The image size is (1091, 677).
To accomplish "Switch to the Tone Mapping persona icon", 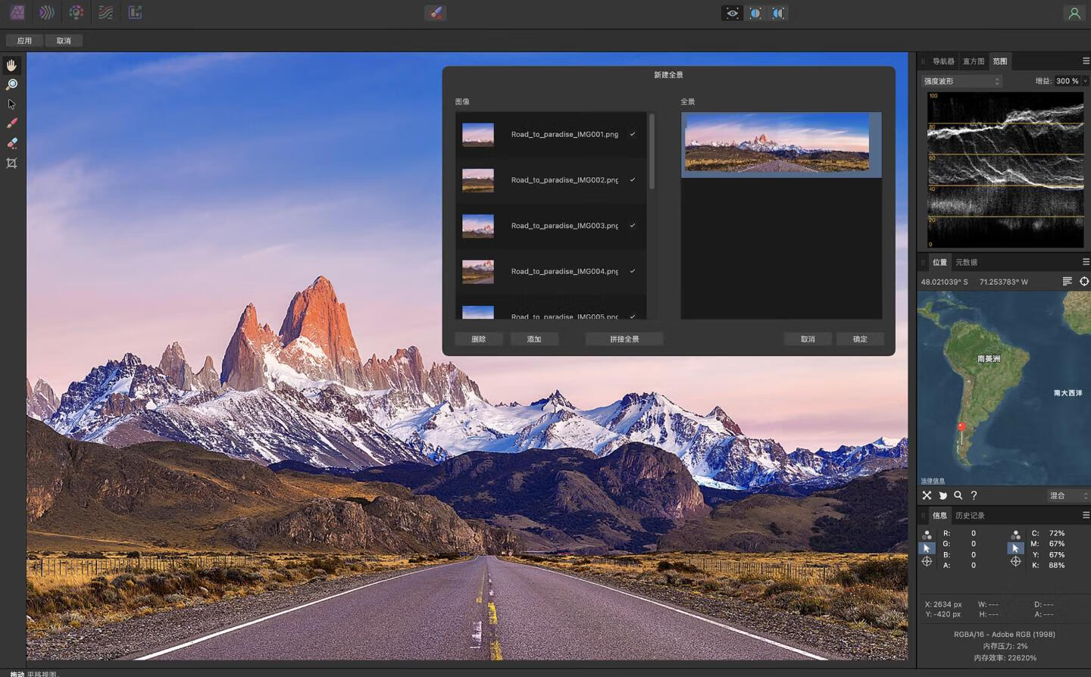I will 106,13.
